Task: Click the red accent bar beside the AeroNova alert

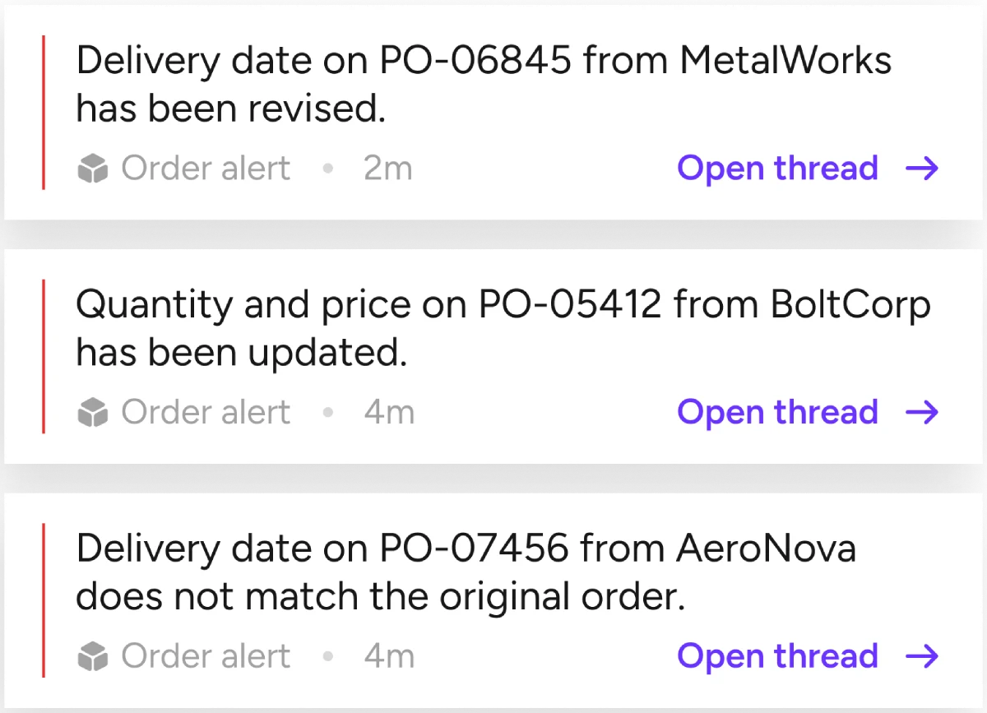Action: pos(43,600)
